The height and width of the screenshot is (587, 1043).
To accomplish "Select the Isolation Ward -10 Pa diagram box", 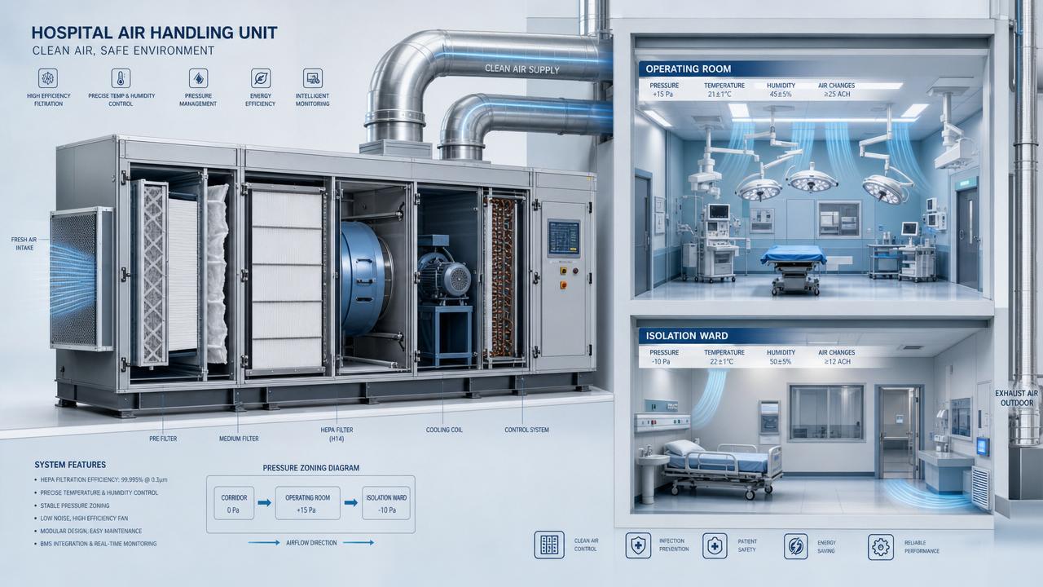I will click(385, 503).
